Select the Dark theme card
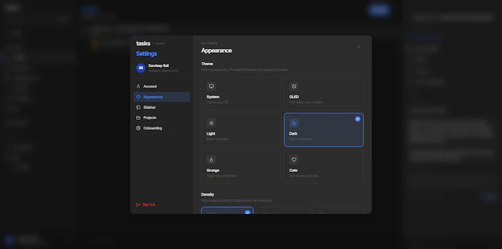502x249 pixels. tap(324, 130)
